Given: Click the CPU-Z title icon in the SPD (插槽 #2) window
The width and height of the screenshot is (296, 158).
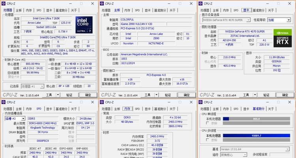Looking at the screenshot, I should pyautogui.click(x=4, y=102).
